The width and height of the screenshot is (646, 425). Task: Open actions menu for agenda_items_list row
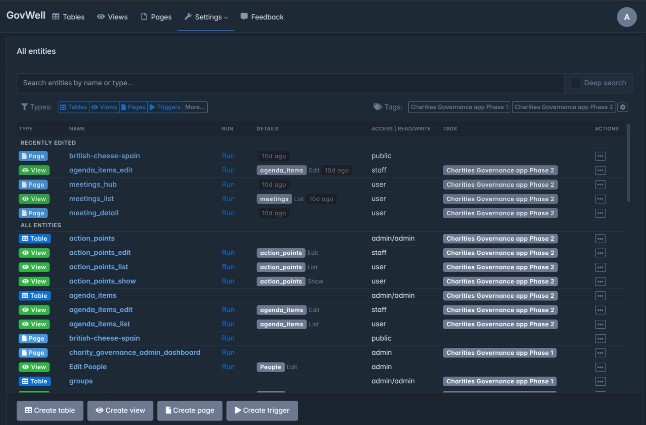[600, 325]
